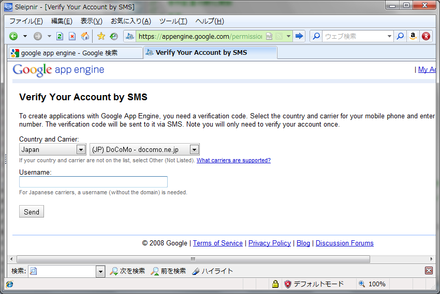Open the ヘルプ(H) menu
440x294 pixels.
pos(210,21)
